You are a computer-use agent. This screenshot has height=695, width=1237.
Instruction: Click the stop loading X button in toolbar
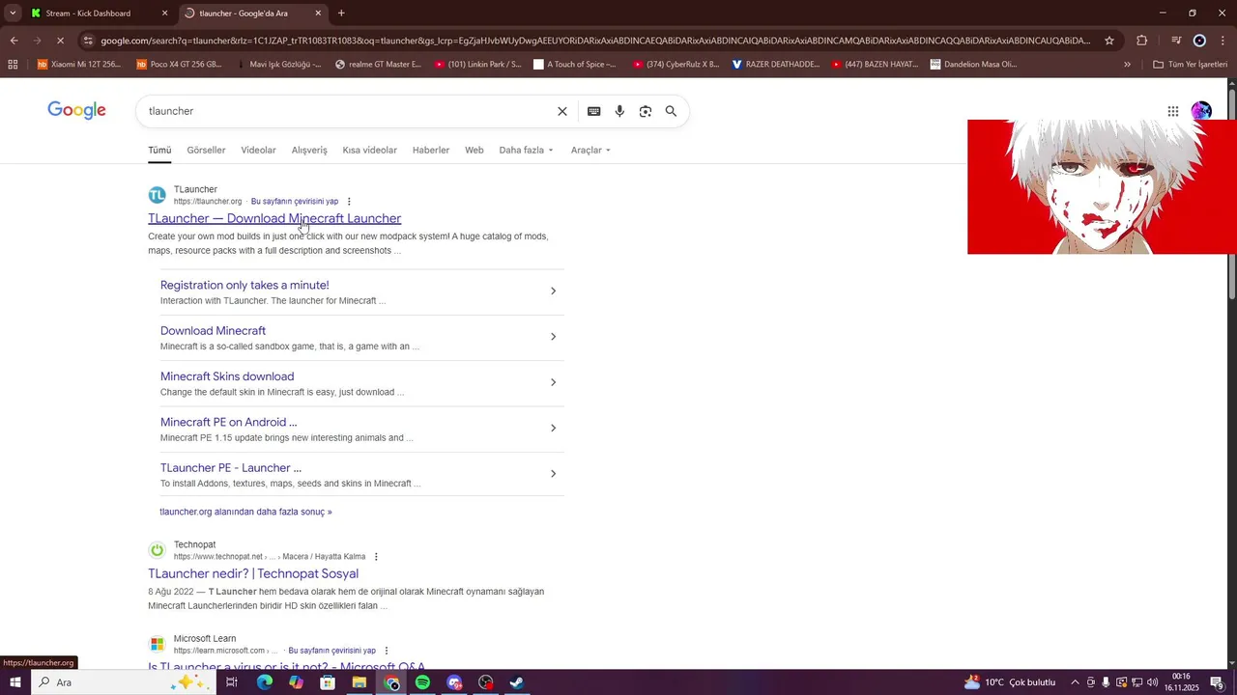61,41
